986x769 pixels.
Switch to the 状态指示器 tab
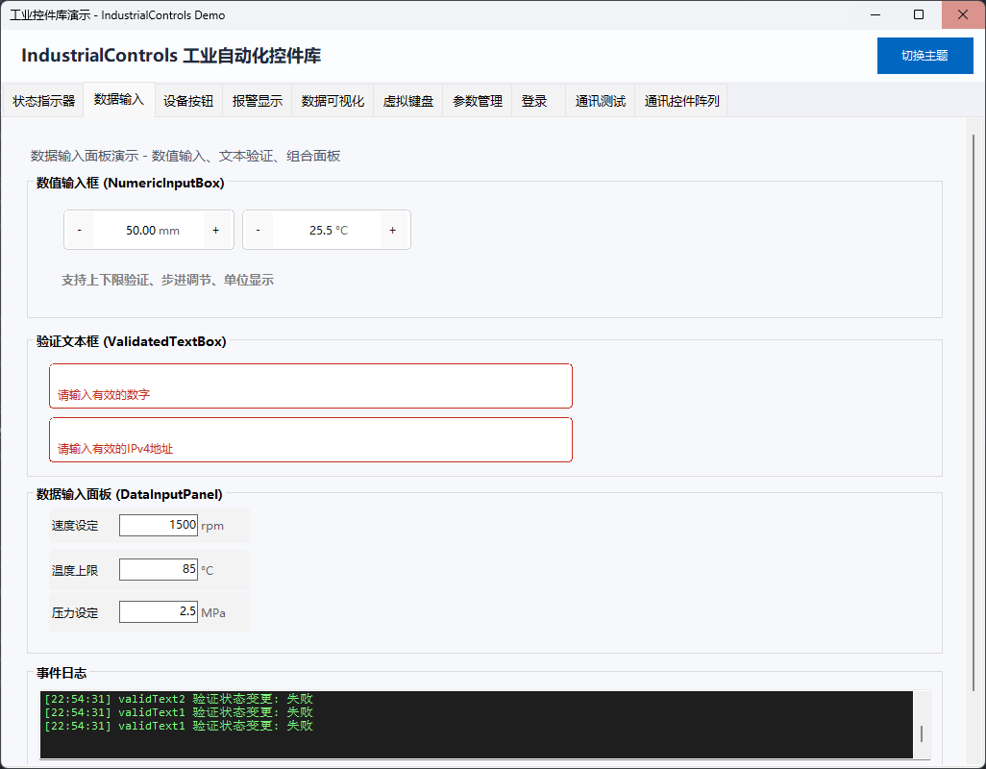point(43,101)
